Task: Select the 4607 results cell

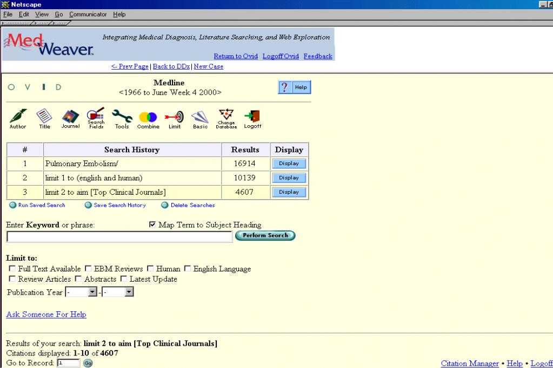Action: point(245,192)
